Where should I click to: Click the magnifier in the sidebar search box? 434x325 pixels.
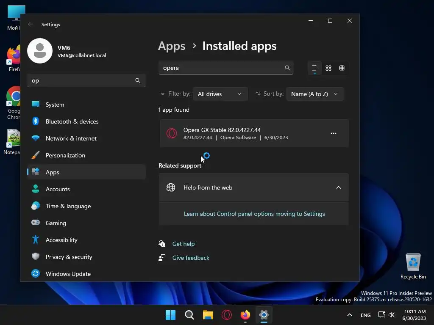[138, 80]
